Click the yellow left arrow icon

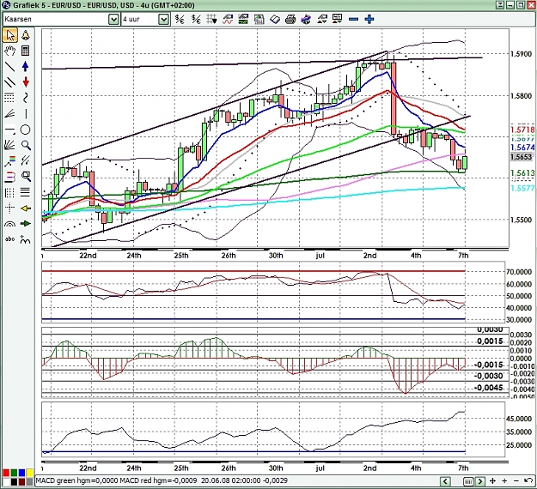[x=25, y=208]
